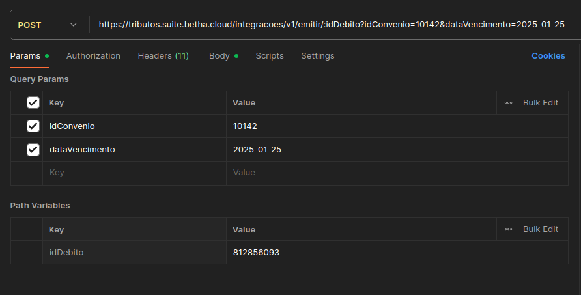This screenshot has width=581, height=295.
Task: Click the idDebito path variable key
Action: tap(135, 253)
